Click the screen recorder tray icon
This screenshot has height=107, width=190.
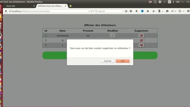pos(151,2)
